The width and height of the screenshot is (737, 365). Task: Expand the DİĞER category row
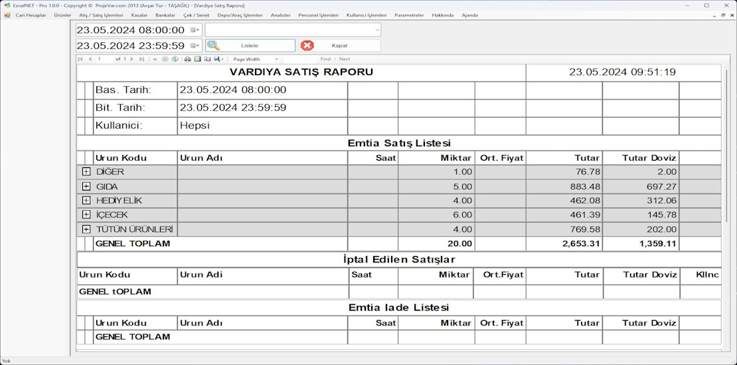click(86, 172)
